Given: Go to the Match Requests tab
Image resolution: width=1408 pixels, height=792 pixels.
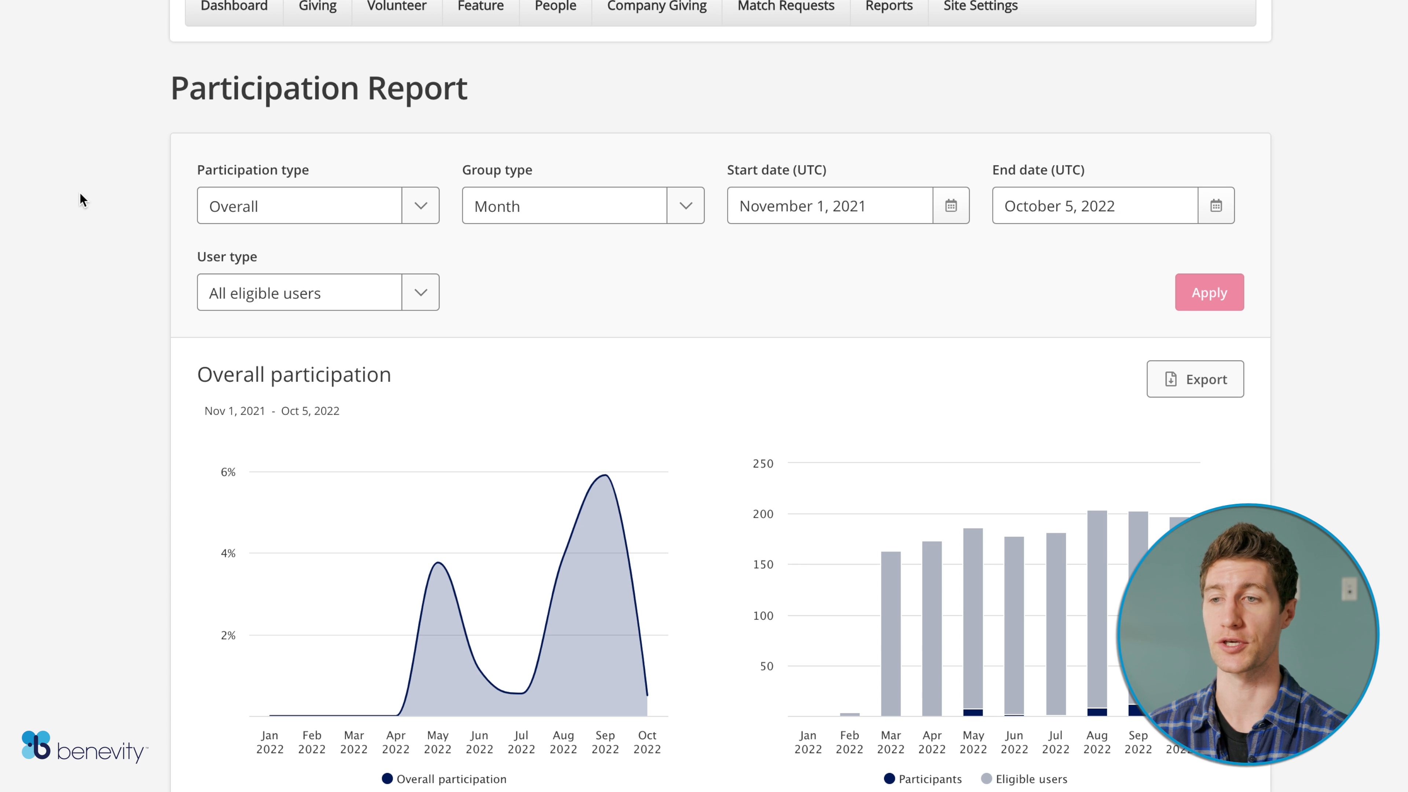Looking at the screenshot, I should [786, 7].
